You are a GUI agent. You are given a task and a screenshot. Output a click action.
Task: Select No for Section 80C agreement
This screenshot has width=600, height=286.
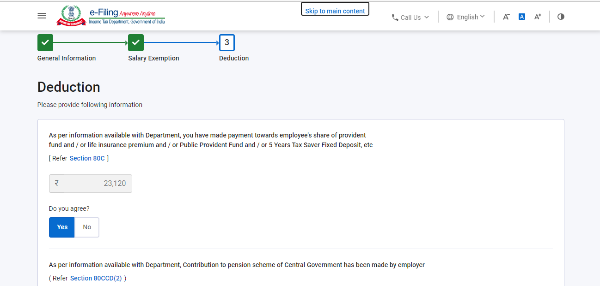(x=87, y=227)
